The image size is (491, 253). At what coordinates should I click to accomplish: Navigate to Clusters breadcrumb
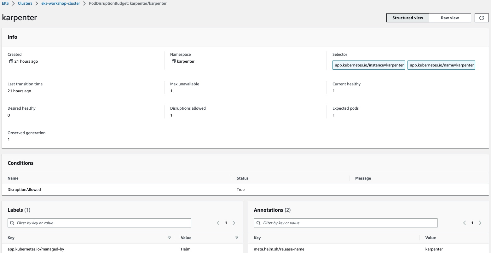coord(25,3)
